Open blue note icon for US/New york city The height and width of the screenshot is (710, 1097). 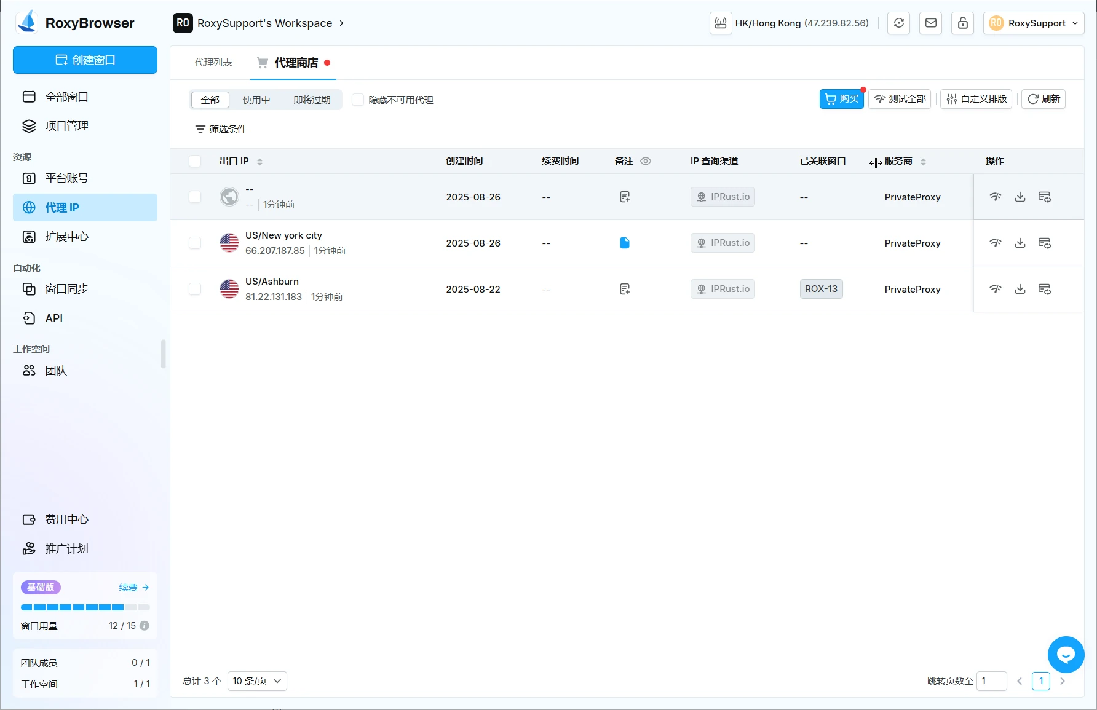pyautogui.click(x=624, y=243)
